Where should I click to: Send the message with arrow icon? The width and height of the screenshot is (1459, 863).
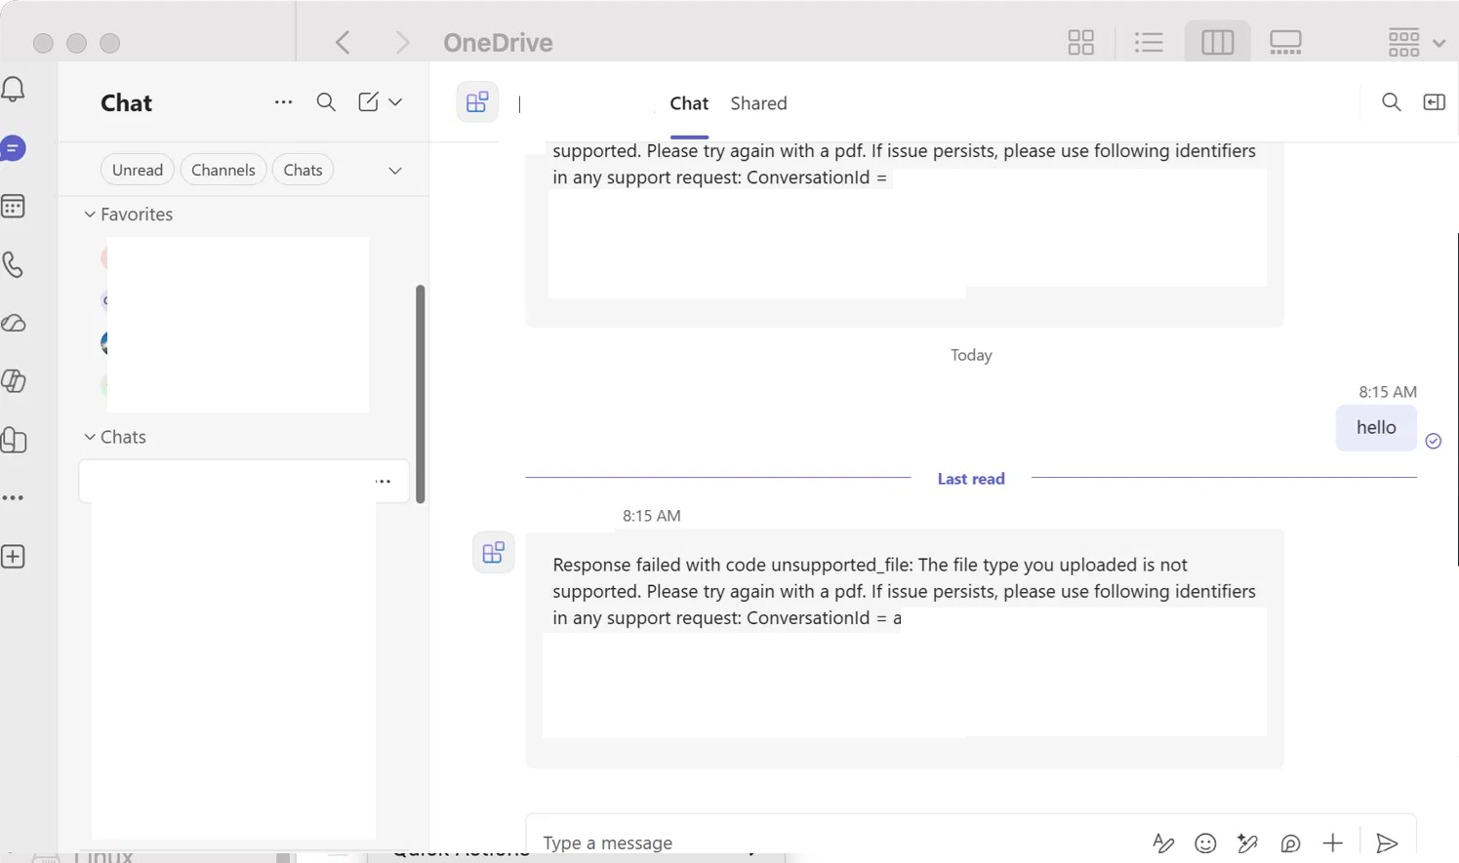coord(1387,843)
